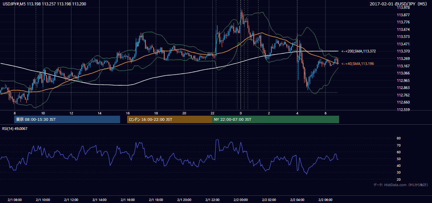This screenshot has height=203, width=432.
Task: Click the 2/1 10:00 date axis label
Action: 43,200
